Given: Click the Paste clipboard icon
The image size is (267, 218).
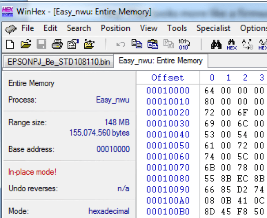Looking at the screenshot, I should click(153, 44).
